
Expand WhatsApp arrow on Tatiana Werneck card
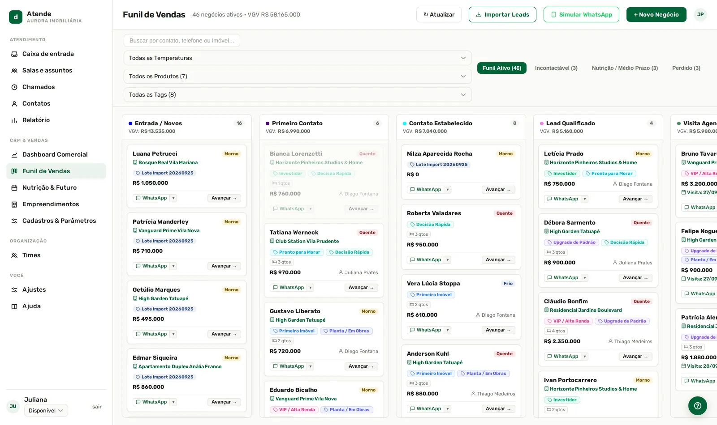coord(311,288)
